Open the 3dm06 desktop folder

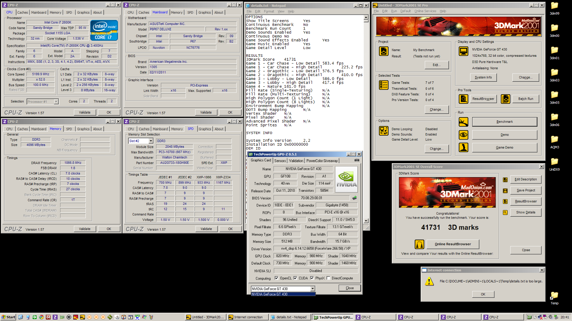(554, 117)
